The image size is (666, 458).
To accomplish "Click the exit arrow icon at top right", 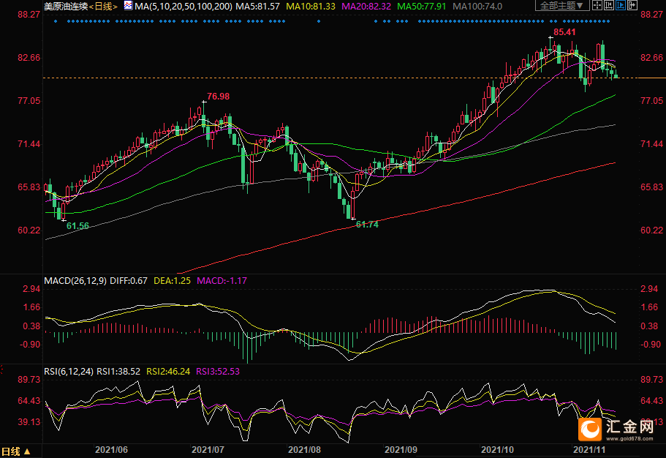I will pyautogui.click(x=634, y=6).
